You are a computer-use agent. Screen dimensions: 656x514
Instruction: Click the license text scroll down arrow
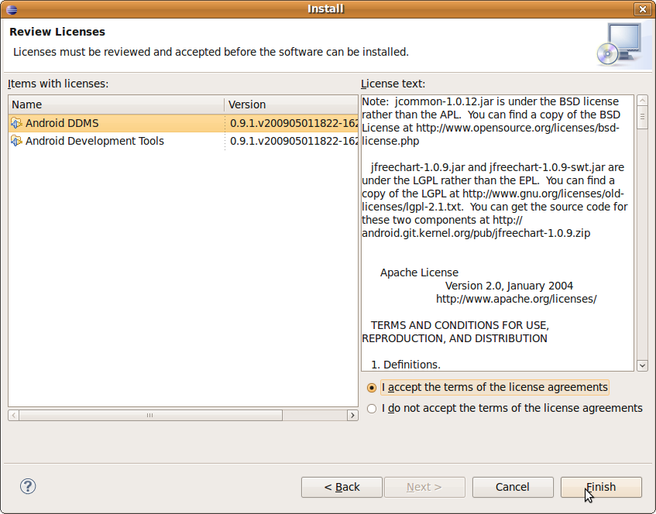[x=642, y=365]
